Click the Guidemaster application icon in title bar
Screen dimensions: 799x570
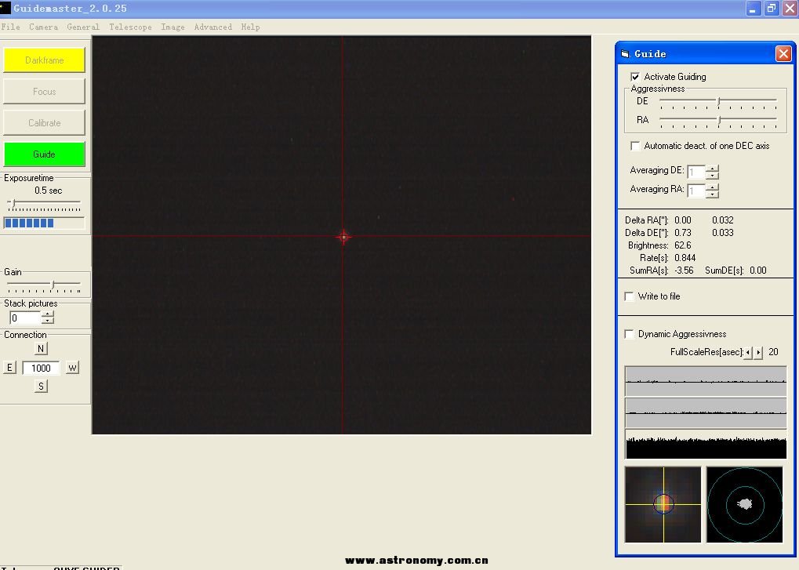(5, 8)
